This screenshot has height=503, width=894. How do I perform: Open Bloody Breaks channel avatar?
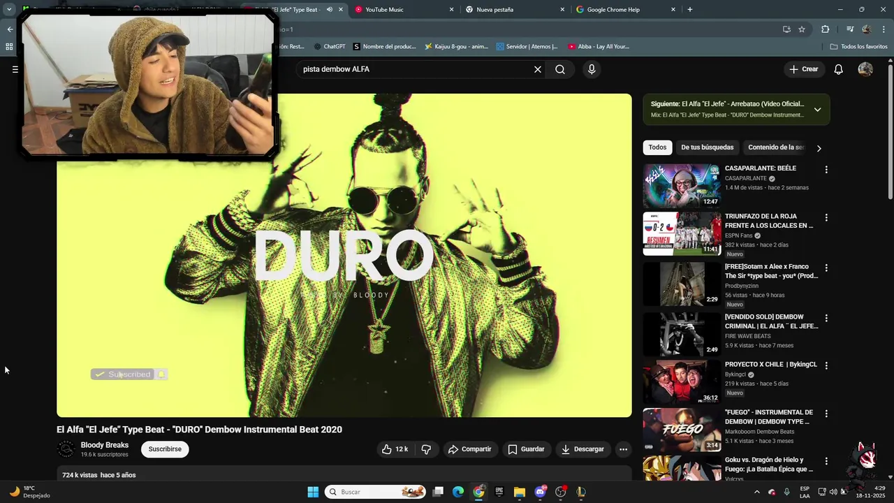tap(66, 449)
